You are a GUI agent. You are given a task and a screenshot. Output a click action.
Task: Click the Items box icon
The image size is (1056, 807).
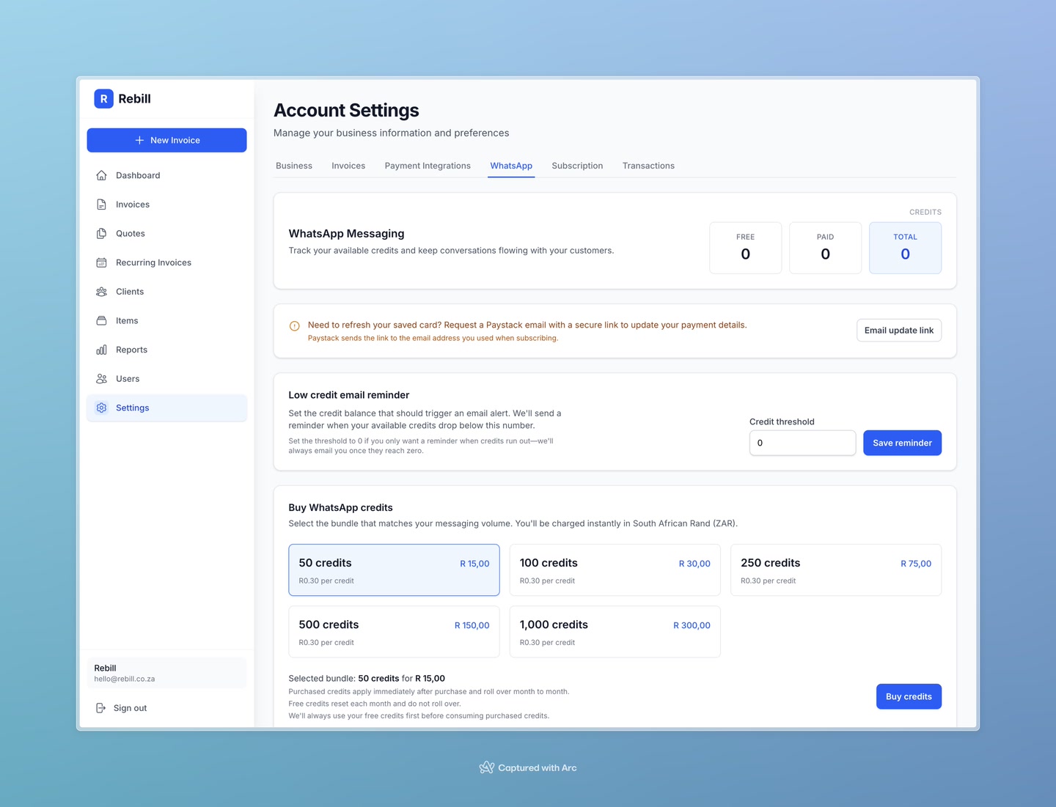click(102, 320)
